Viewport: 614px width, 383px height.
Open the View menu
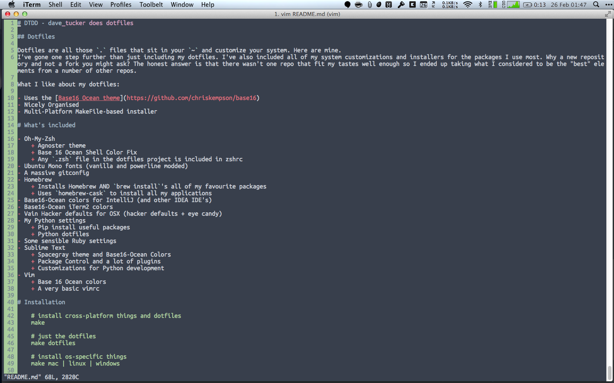click(96, 5)
